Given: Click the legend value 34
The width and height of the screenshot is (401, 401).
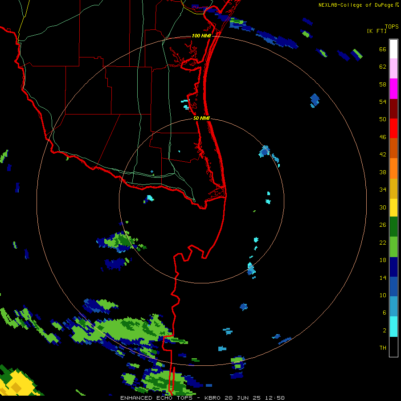Looking at the screenshot, I should click(383, 190).
